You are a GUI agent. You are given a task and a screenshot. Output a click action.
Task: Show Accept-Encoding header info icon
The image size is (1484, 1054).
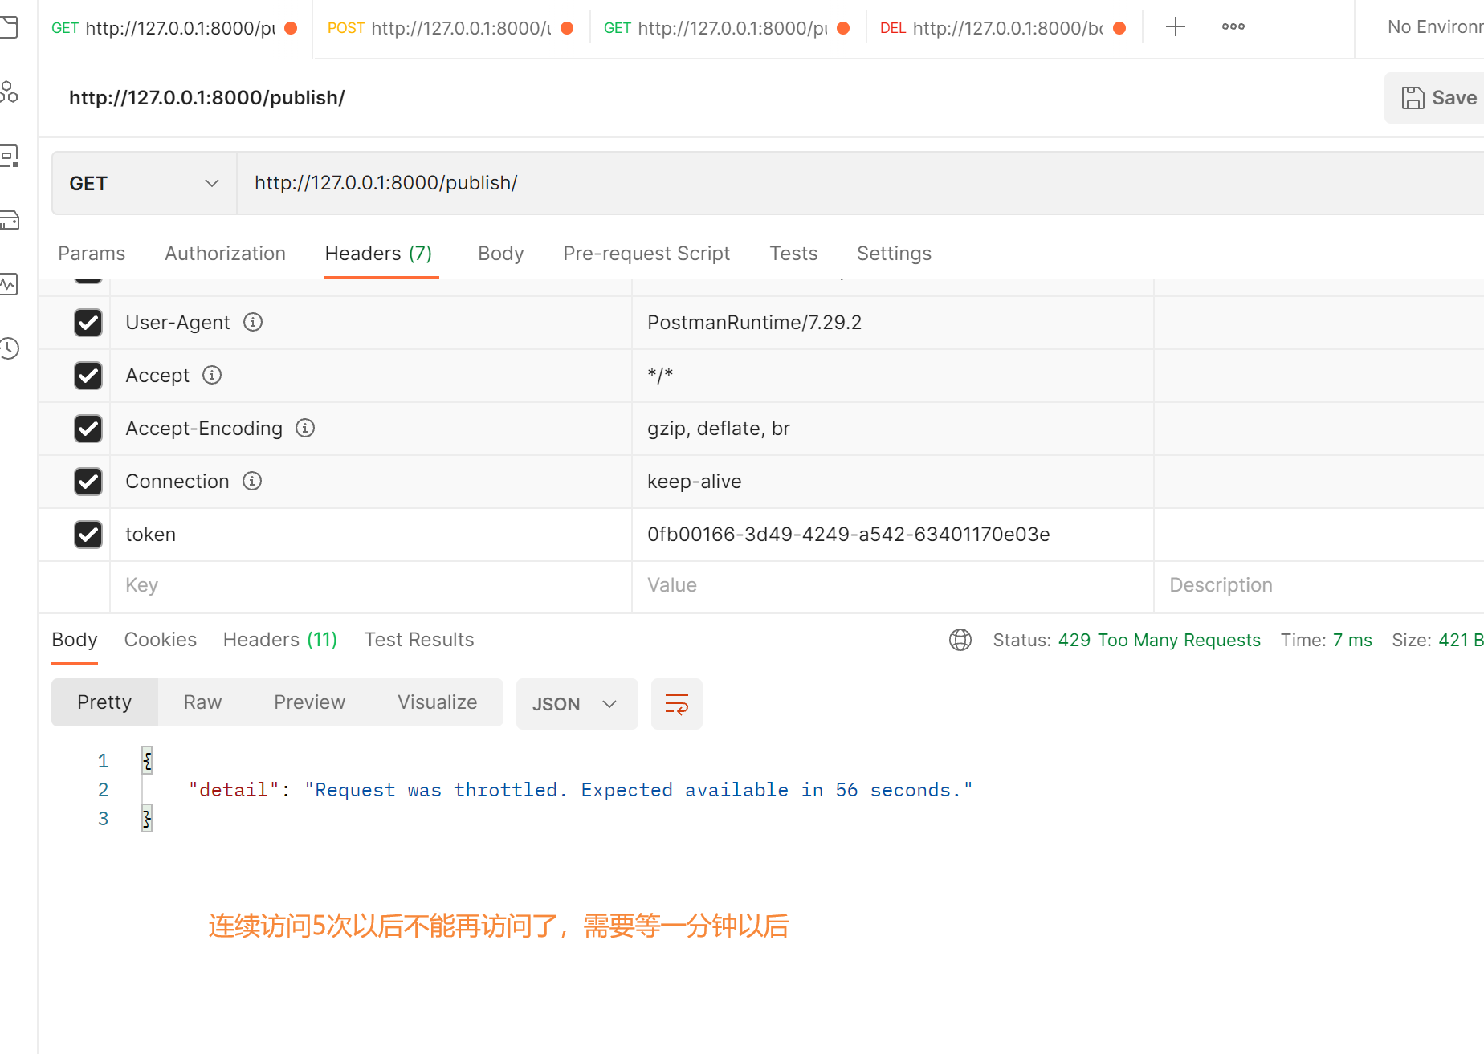305,428
